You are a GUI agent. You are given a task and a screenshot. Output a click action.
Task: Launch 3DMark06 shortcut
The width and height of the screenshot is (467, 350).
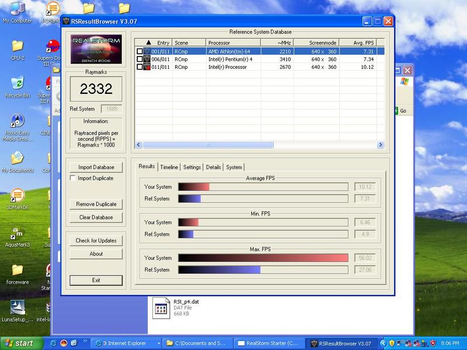(18, 199)
